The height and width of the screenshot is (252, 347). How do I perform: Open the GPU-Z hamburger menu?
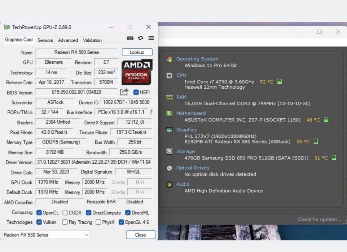151,38
